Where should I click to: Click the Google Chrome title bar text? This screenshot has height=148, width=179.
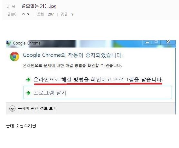(x=27, y=43)
